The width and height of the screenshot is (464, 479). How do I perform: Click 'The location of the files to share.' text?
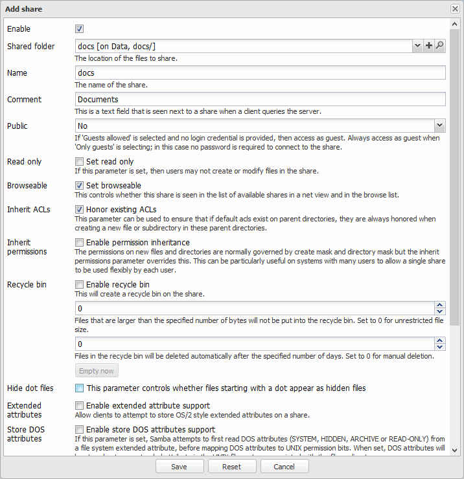pyautogui.click(x=126, y=58)
